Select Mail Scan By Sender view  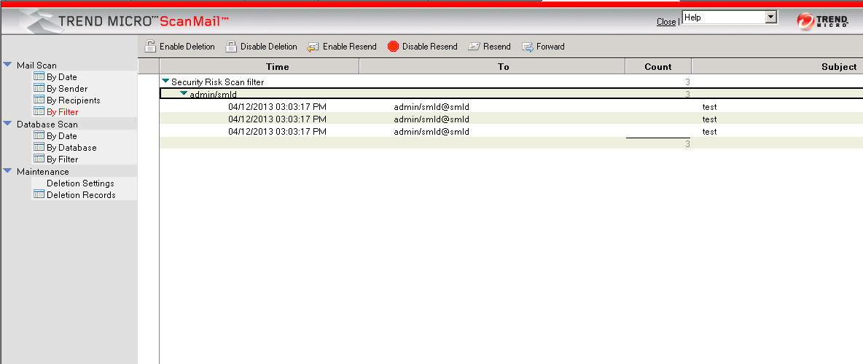pos(67,89)
